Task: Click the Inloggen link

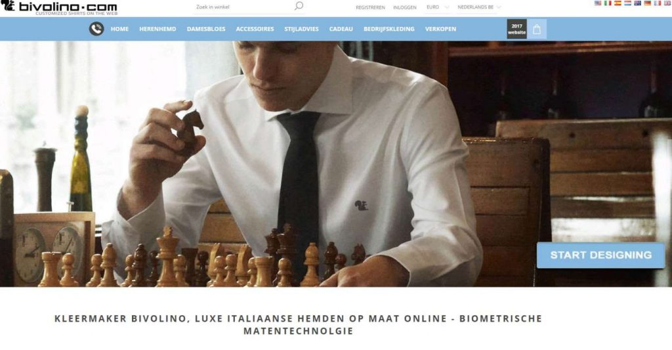Action: click(x=404, y=7)
